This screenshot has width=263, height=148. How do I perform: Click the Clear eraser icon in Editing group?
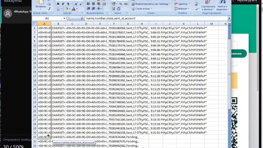(x=196, y=9)
